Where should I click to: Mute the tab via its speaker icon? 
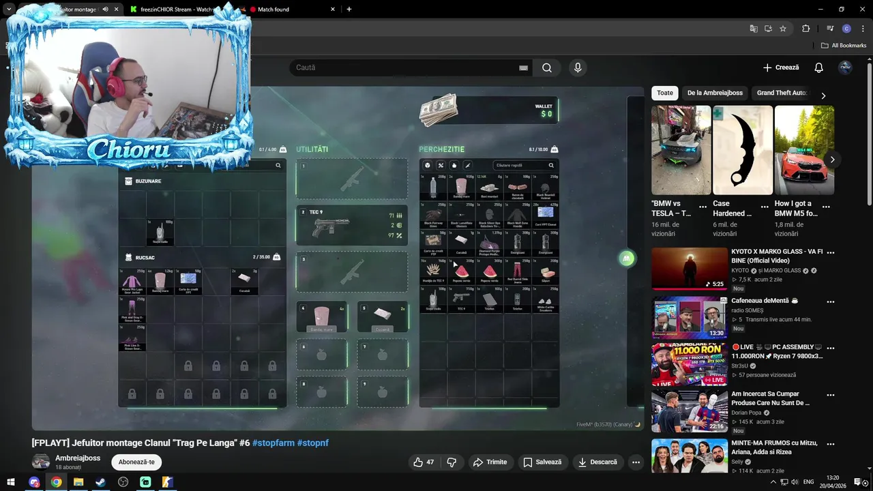(x=105, y=10)
